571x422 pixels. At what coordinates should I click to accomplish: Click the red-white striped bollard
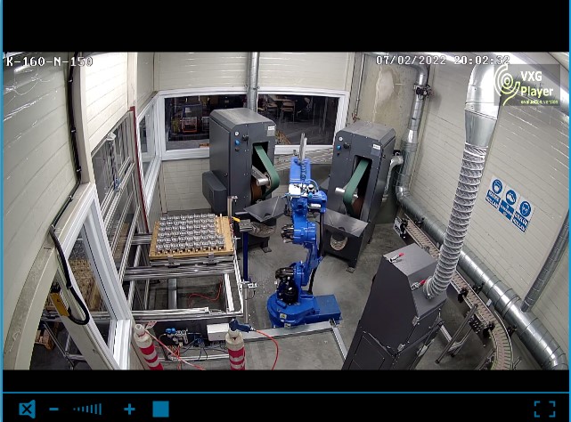(235, 347)
